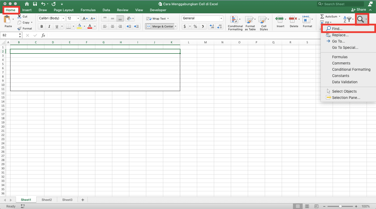
Task: Click the fill color bucket swatch
Action: (x=80, y=26)
